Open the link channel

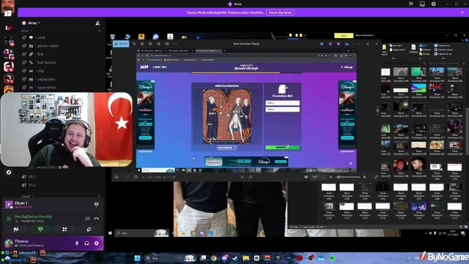point(61,54)
